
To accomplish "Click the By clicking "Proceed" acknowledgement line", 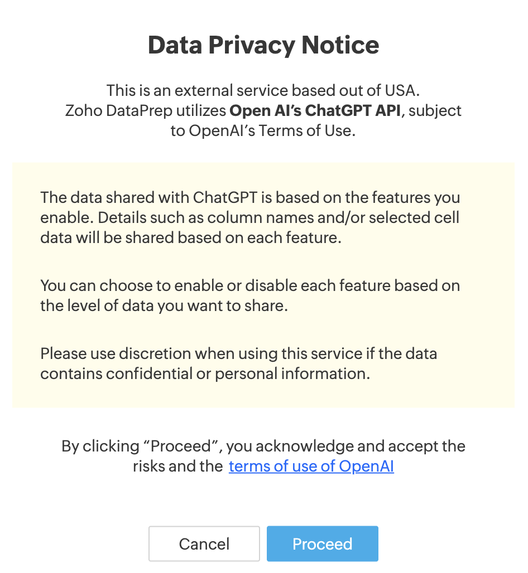I will point(263,446).
